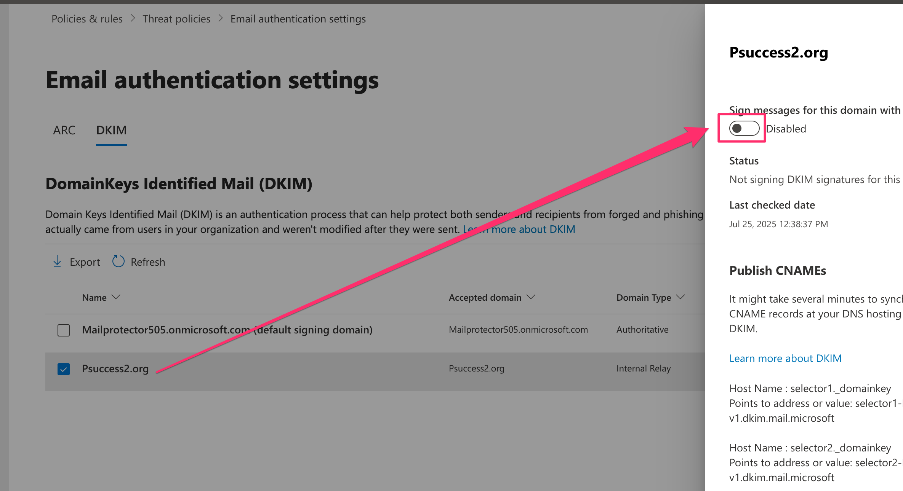Open Learn more about DKIM in side panel

point(785,358)
